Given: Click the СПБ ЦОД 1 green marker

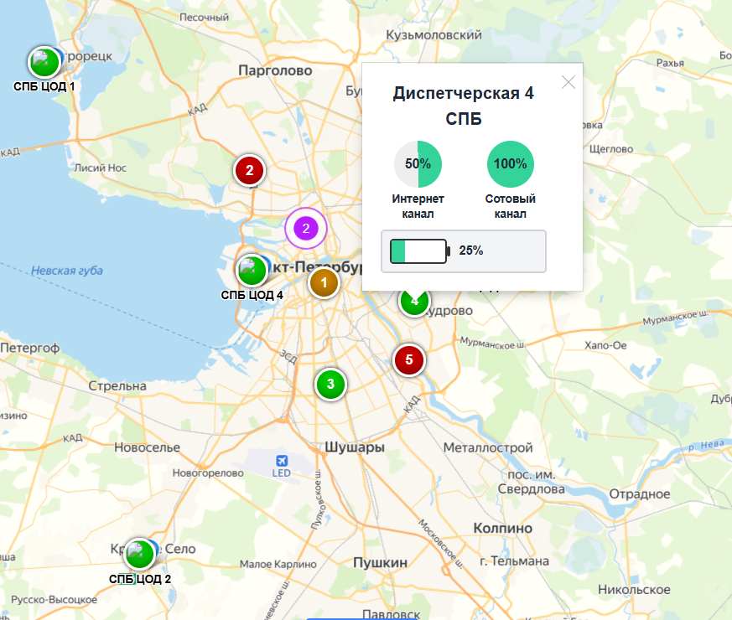Looking at the screenshot, I should point(44,62).
